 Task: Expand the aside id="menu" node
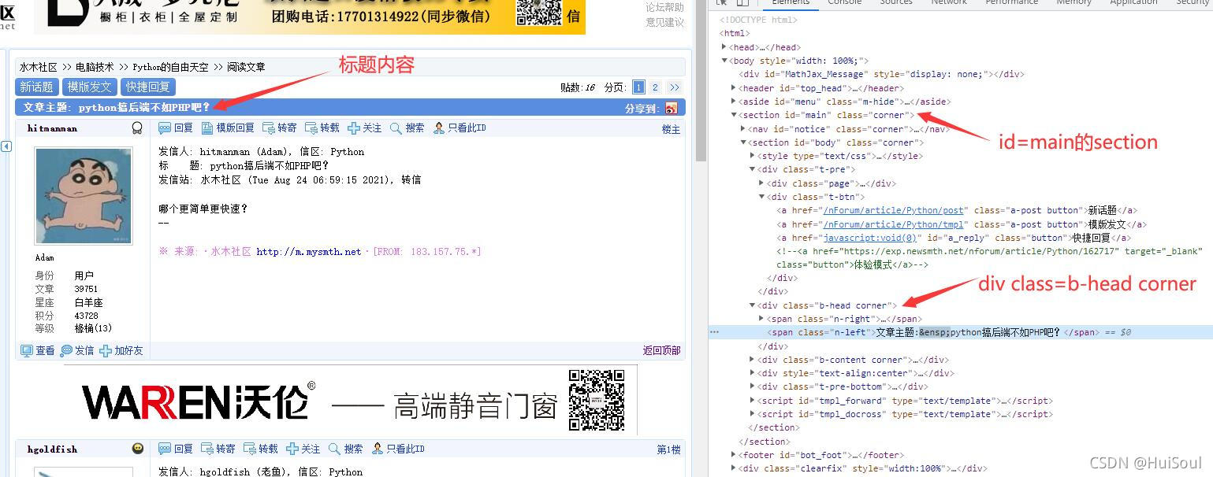click(734, 102)
